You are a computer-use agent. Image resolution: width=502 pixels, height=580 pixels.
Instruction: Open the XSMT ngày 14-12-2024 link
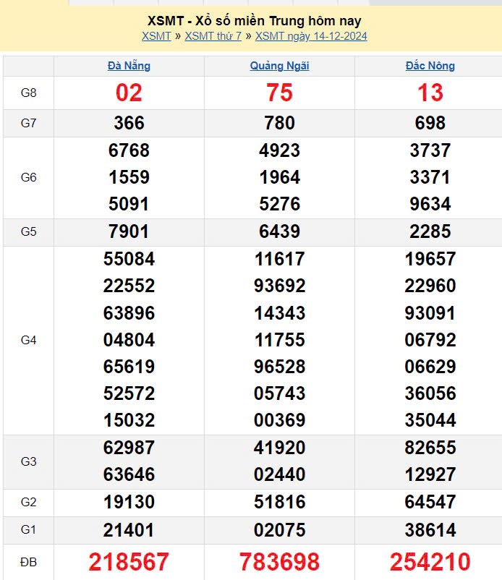[x=311, y=36]
